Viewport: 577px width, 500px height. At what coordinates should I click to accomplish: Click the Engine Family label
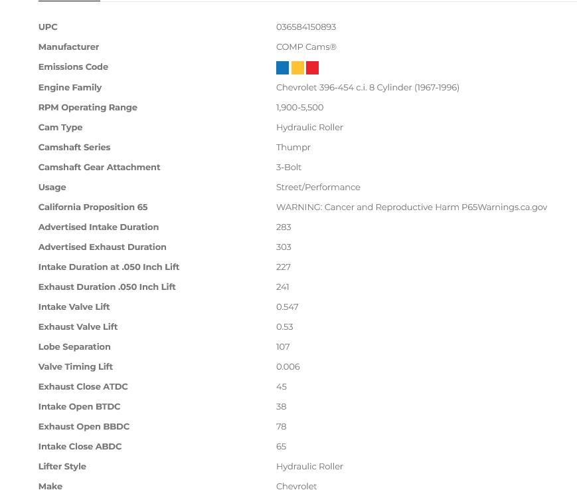[70, 88]
